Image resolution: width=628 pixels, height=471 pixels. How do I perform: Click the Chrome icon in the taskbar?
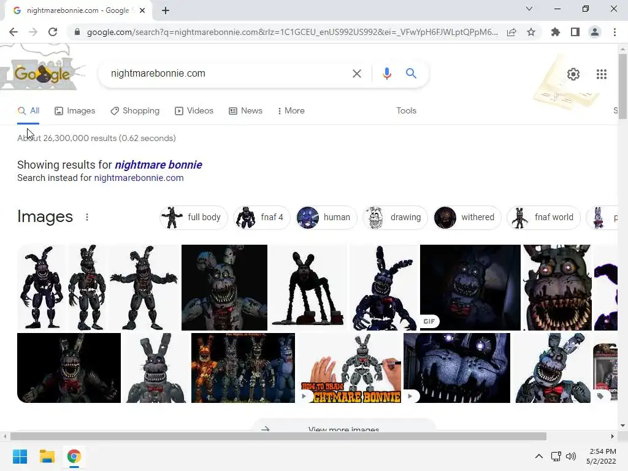tap(74, 456)
